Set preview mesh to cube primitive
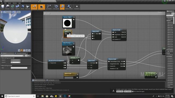 pyautogui.click(x=27, y=50)
